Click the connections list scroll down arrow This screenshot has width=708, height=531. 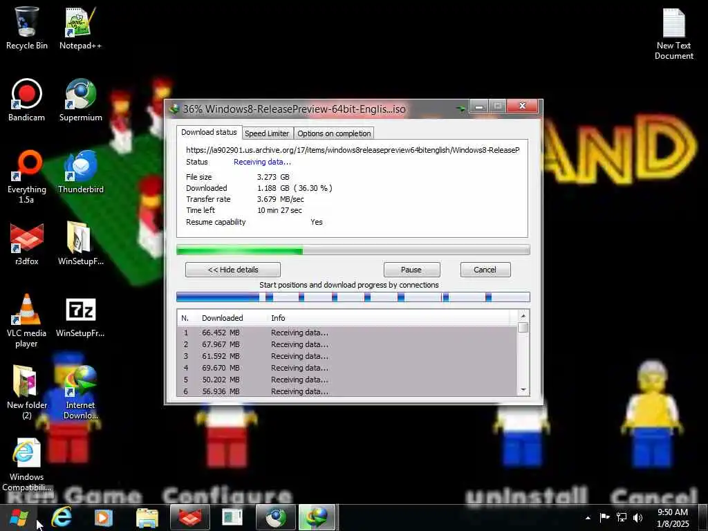click(x=523, y=390)
